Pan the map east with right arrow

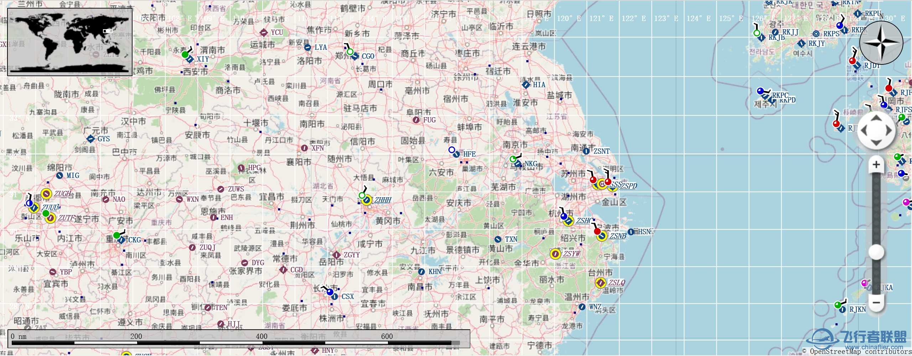pyautogui.click(x=889, y=131)
